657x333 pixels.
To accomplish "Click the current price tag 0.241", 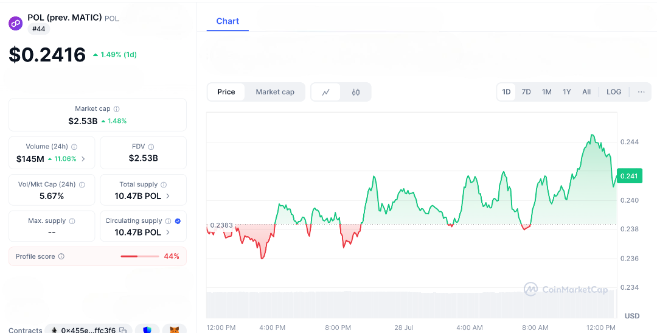I will (630, 176).
